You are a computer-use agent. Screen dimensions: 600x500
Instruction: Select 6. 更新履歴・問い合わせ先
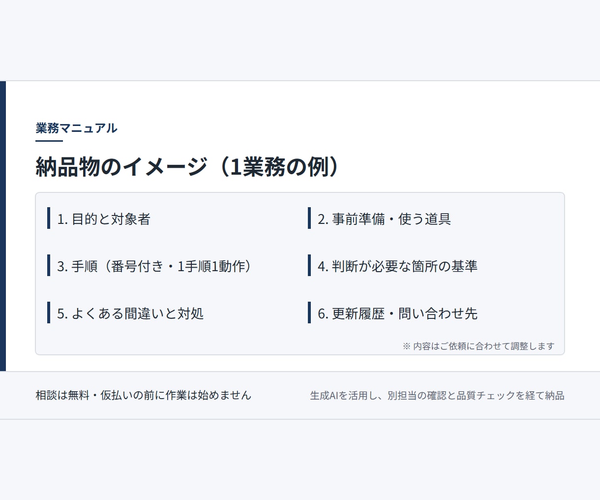[x=397, y=313]
